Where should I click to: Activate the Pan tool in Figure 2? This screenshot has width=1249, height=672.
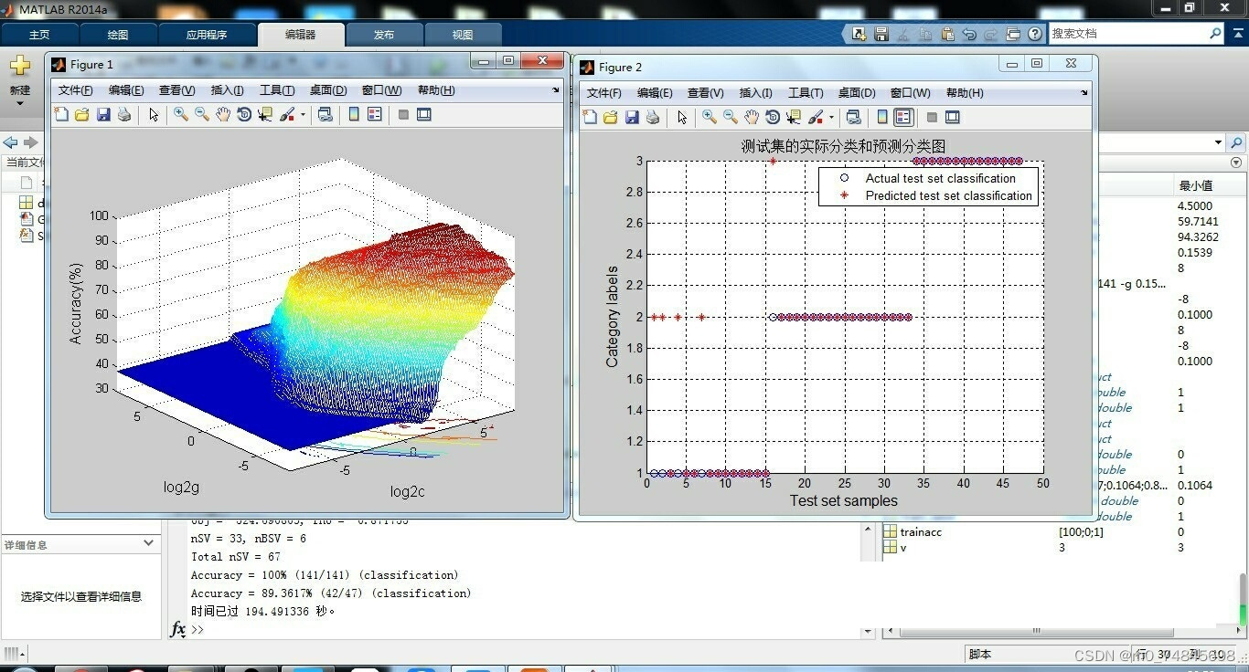750,117
